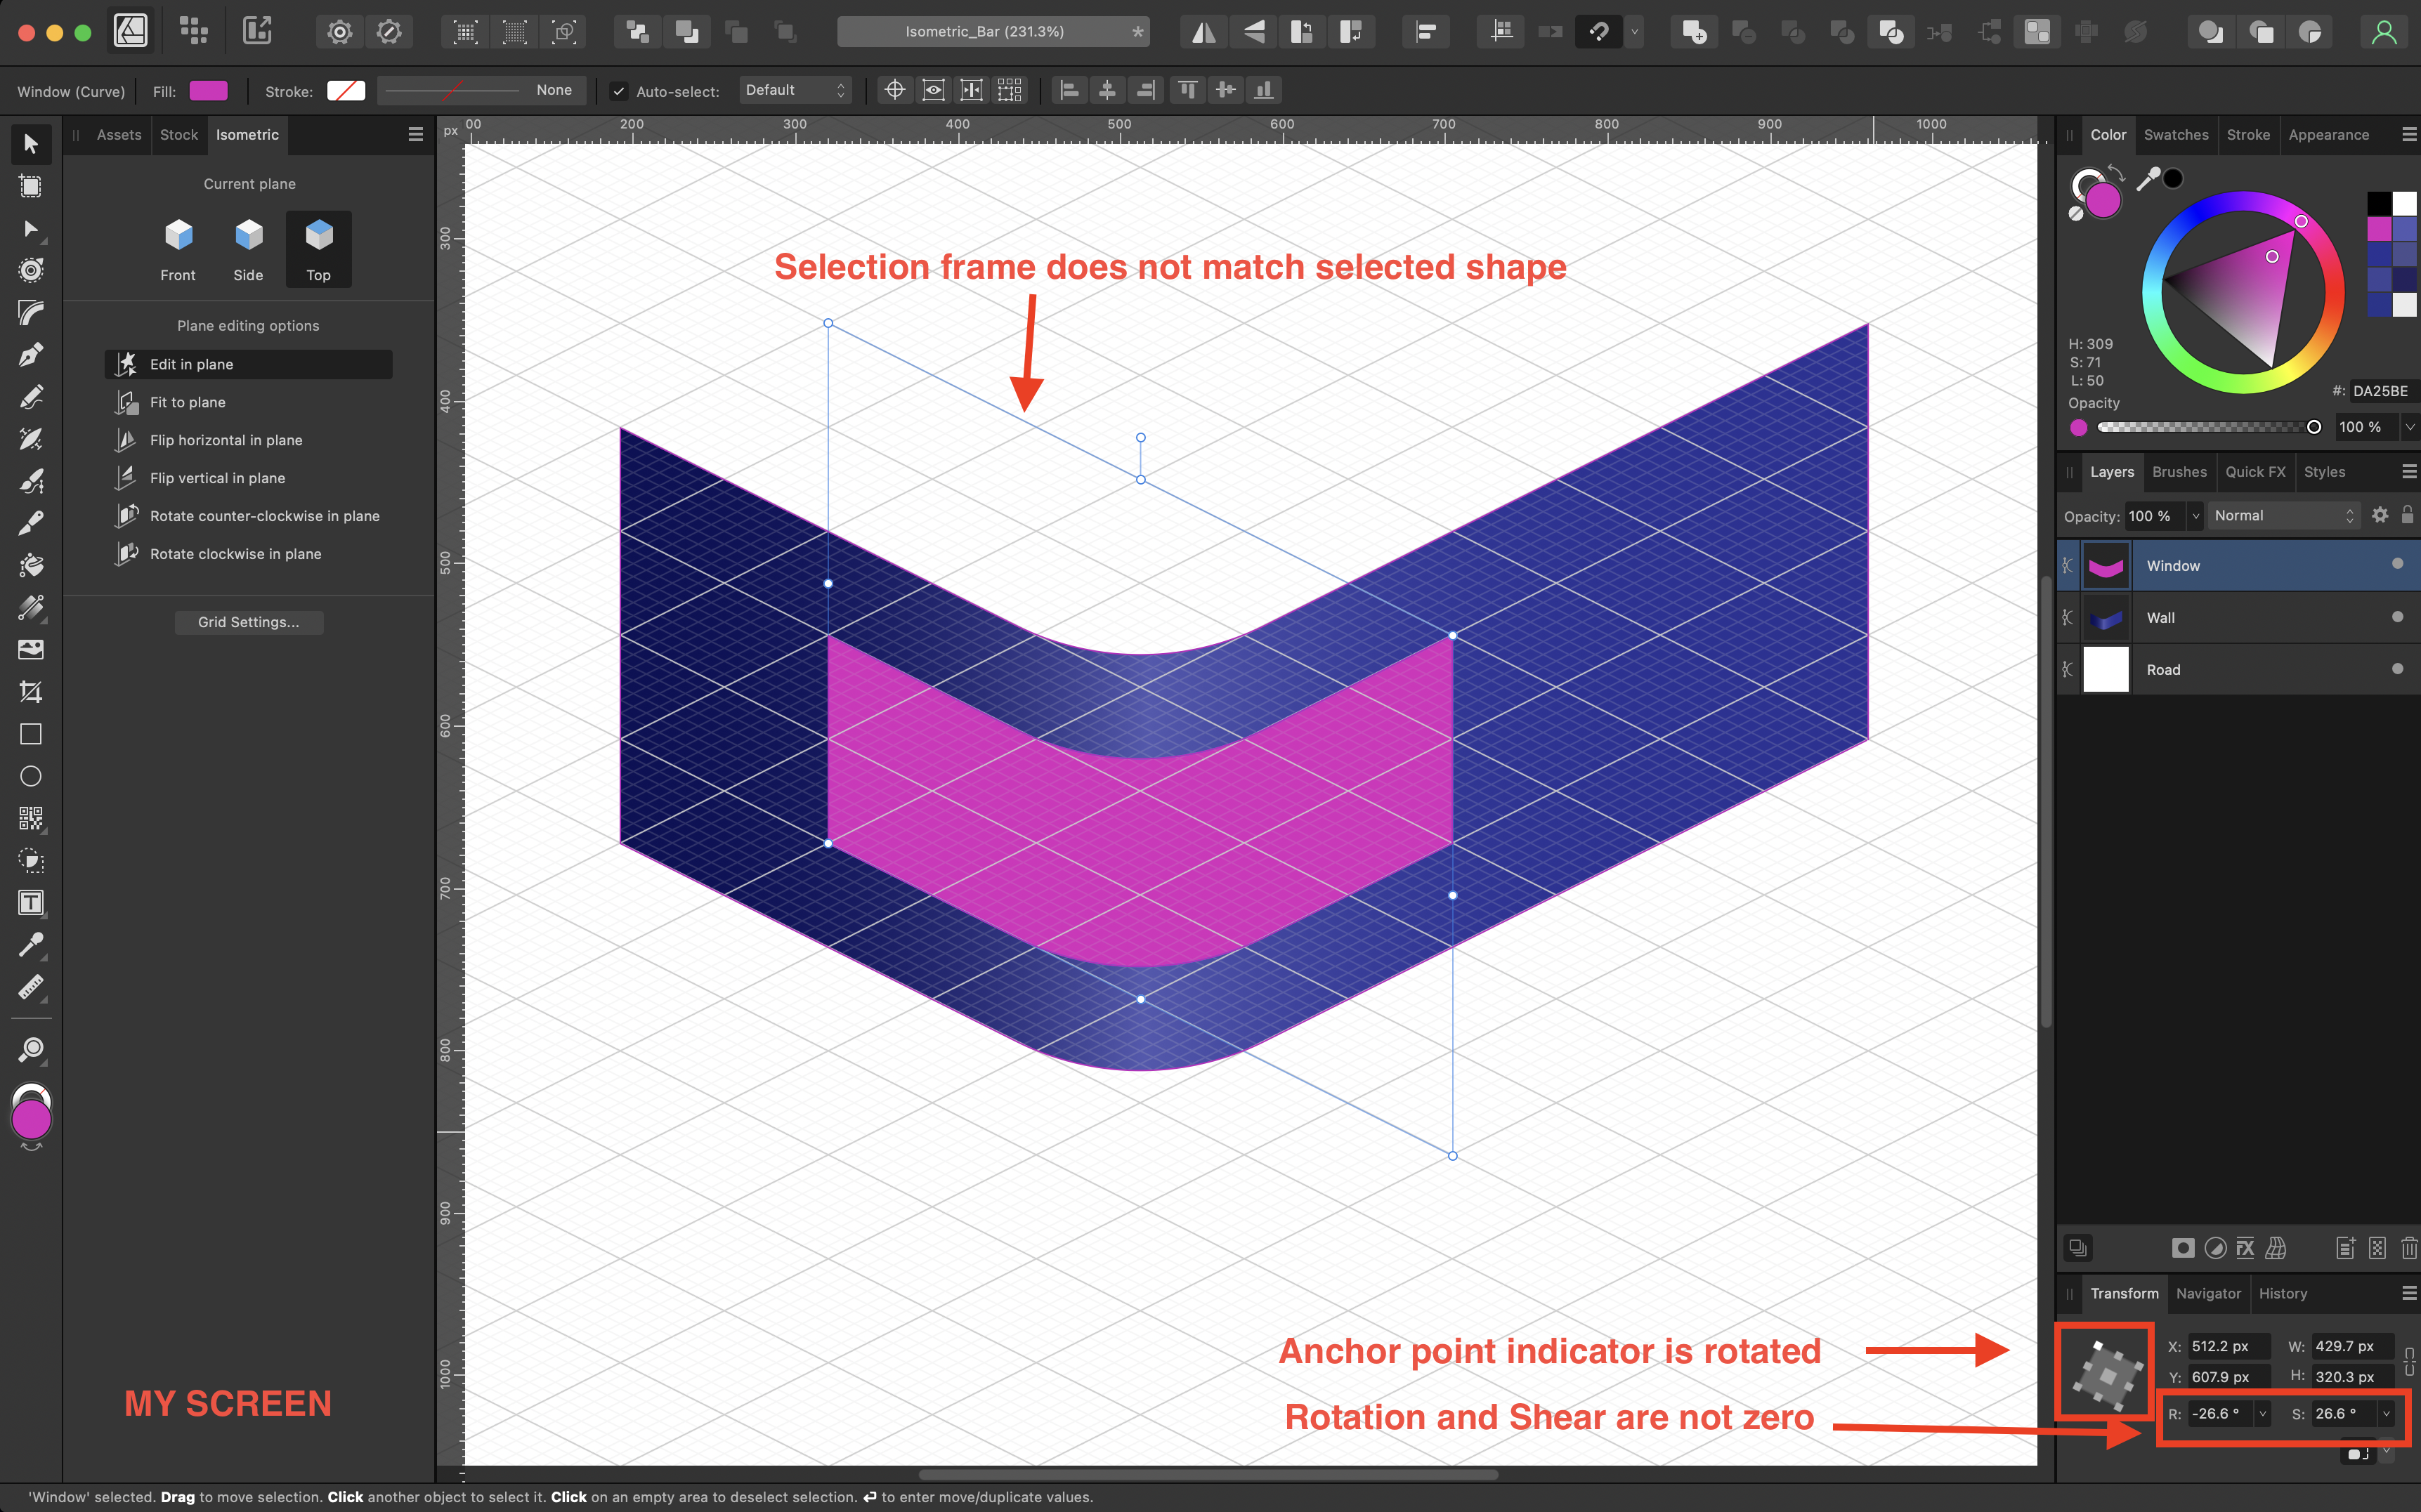Click Flip Horizontal toolbar icon
2421x1512 pixels.
(x=1203, y=32)
